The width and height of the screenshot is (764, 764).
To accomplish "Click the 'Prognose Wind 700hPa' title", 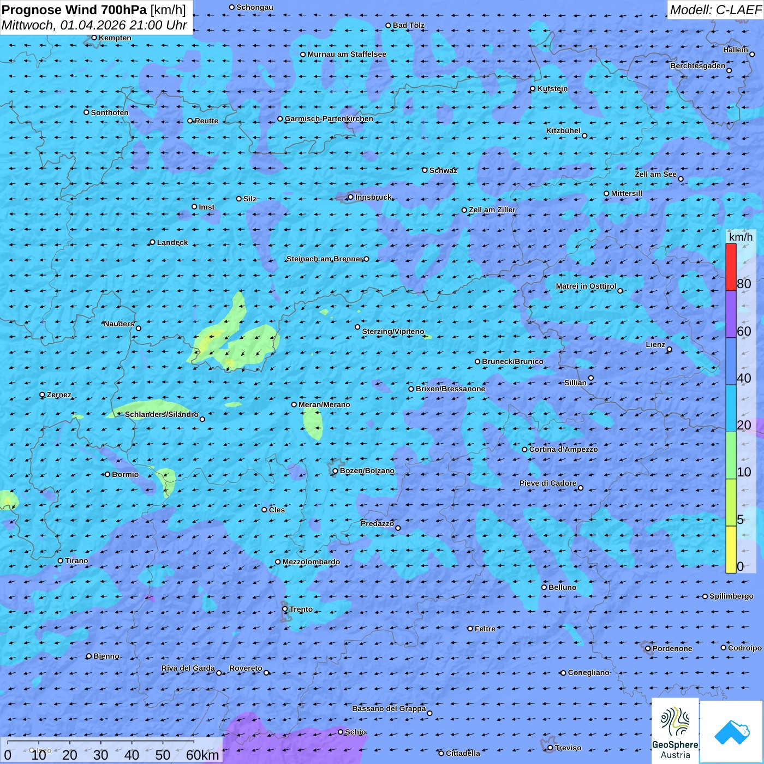I will (x=74, y=10).
